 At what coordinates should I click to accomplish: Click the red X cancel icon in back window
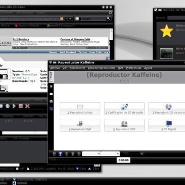pos(27,106)
